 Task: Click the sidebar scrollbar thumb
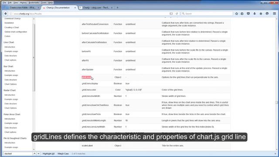(x=34, y=57)
